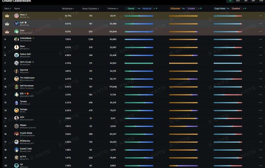265x168 pixels.
Task: Switch to the 30D time range tab
Action: pyautogui.click(x=238, y=1)
